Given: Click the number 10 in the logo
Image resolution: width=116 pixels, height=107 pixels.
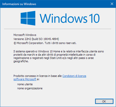Looking at the screenshot, I should (94, 18).
